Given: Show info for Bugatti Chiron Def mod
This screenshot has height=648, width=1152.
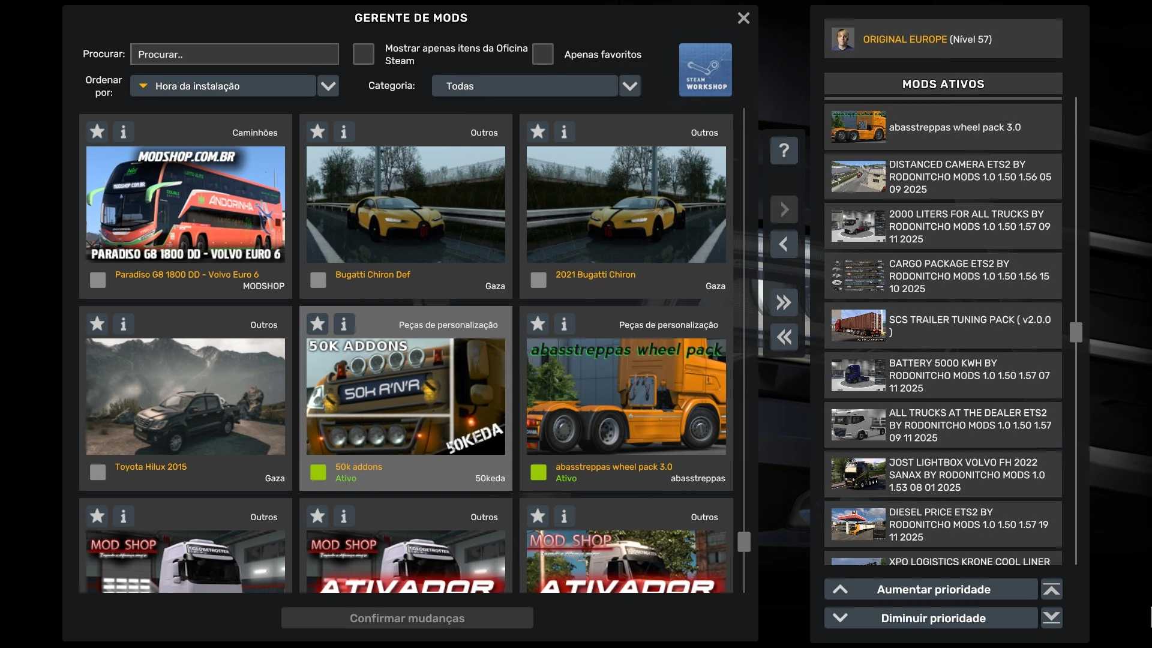Looking at the screenshot, I should [344, 131].
